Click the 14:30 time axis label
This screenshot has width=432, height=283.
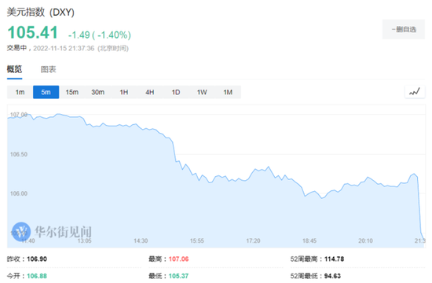[x=141, y=241]
